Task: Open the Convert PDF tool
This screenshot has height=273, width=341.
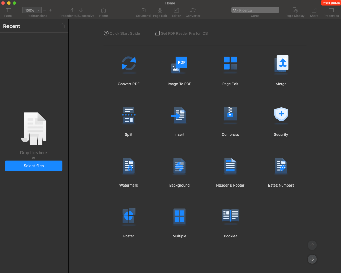Action: pos(129,64)
